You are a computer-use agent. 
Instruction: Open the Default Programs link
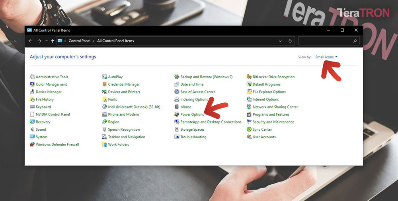click(x=267, y=84)
